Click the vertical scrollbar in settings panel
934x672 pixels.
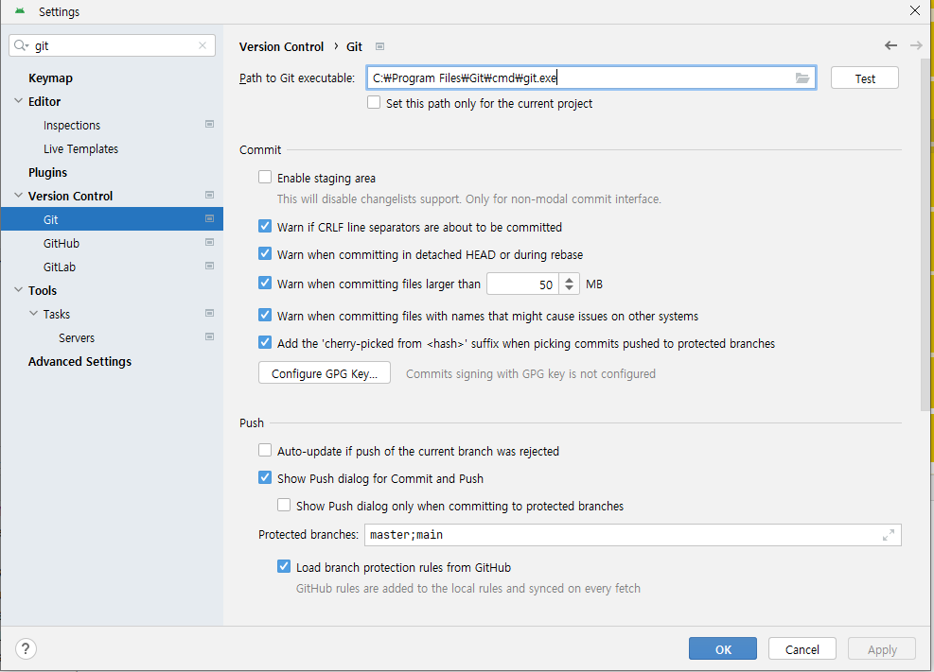(x=926, y=235)
